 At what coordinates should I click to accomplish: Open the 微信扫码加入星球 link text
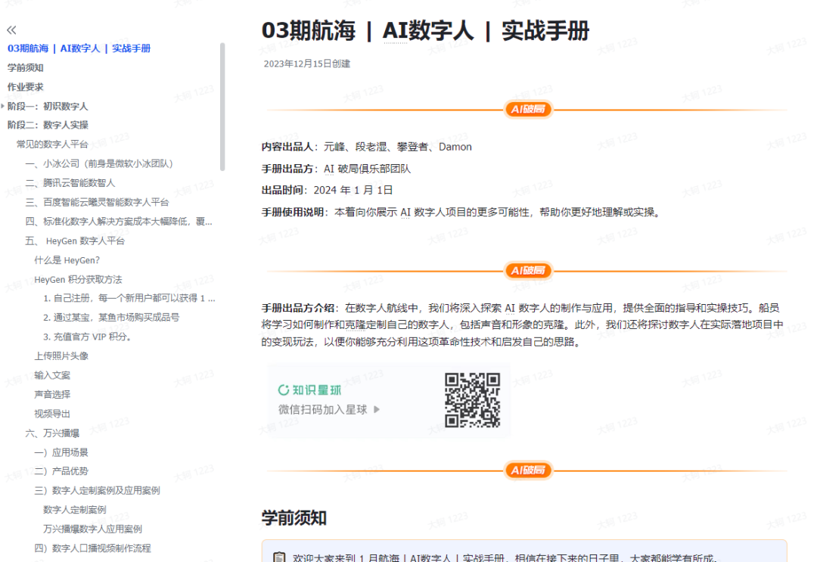pos(322,409)
